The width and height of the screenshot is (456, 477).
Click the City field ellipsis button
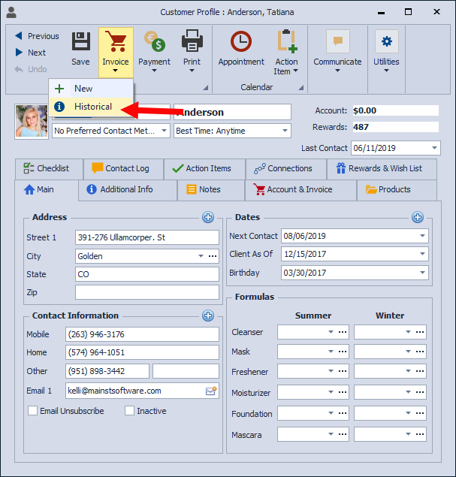pyautogui.click(x=213, y=256)
